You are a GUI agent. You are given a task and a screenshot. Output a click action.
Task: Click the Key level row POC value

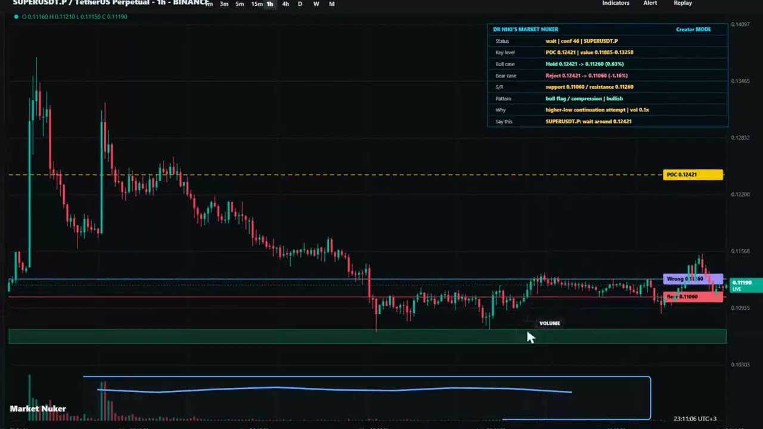[x=590, y=52]
